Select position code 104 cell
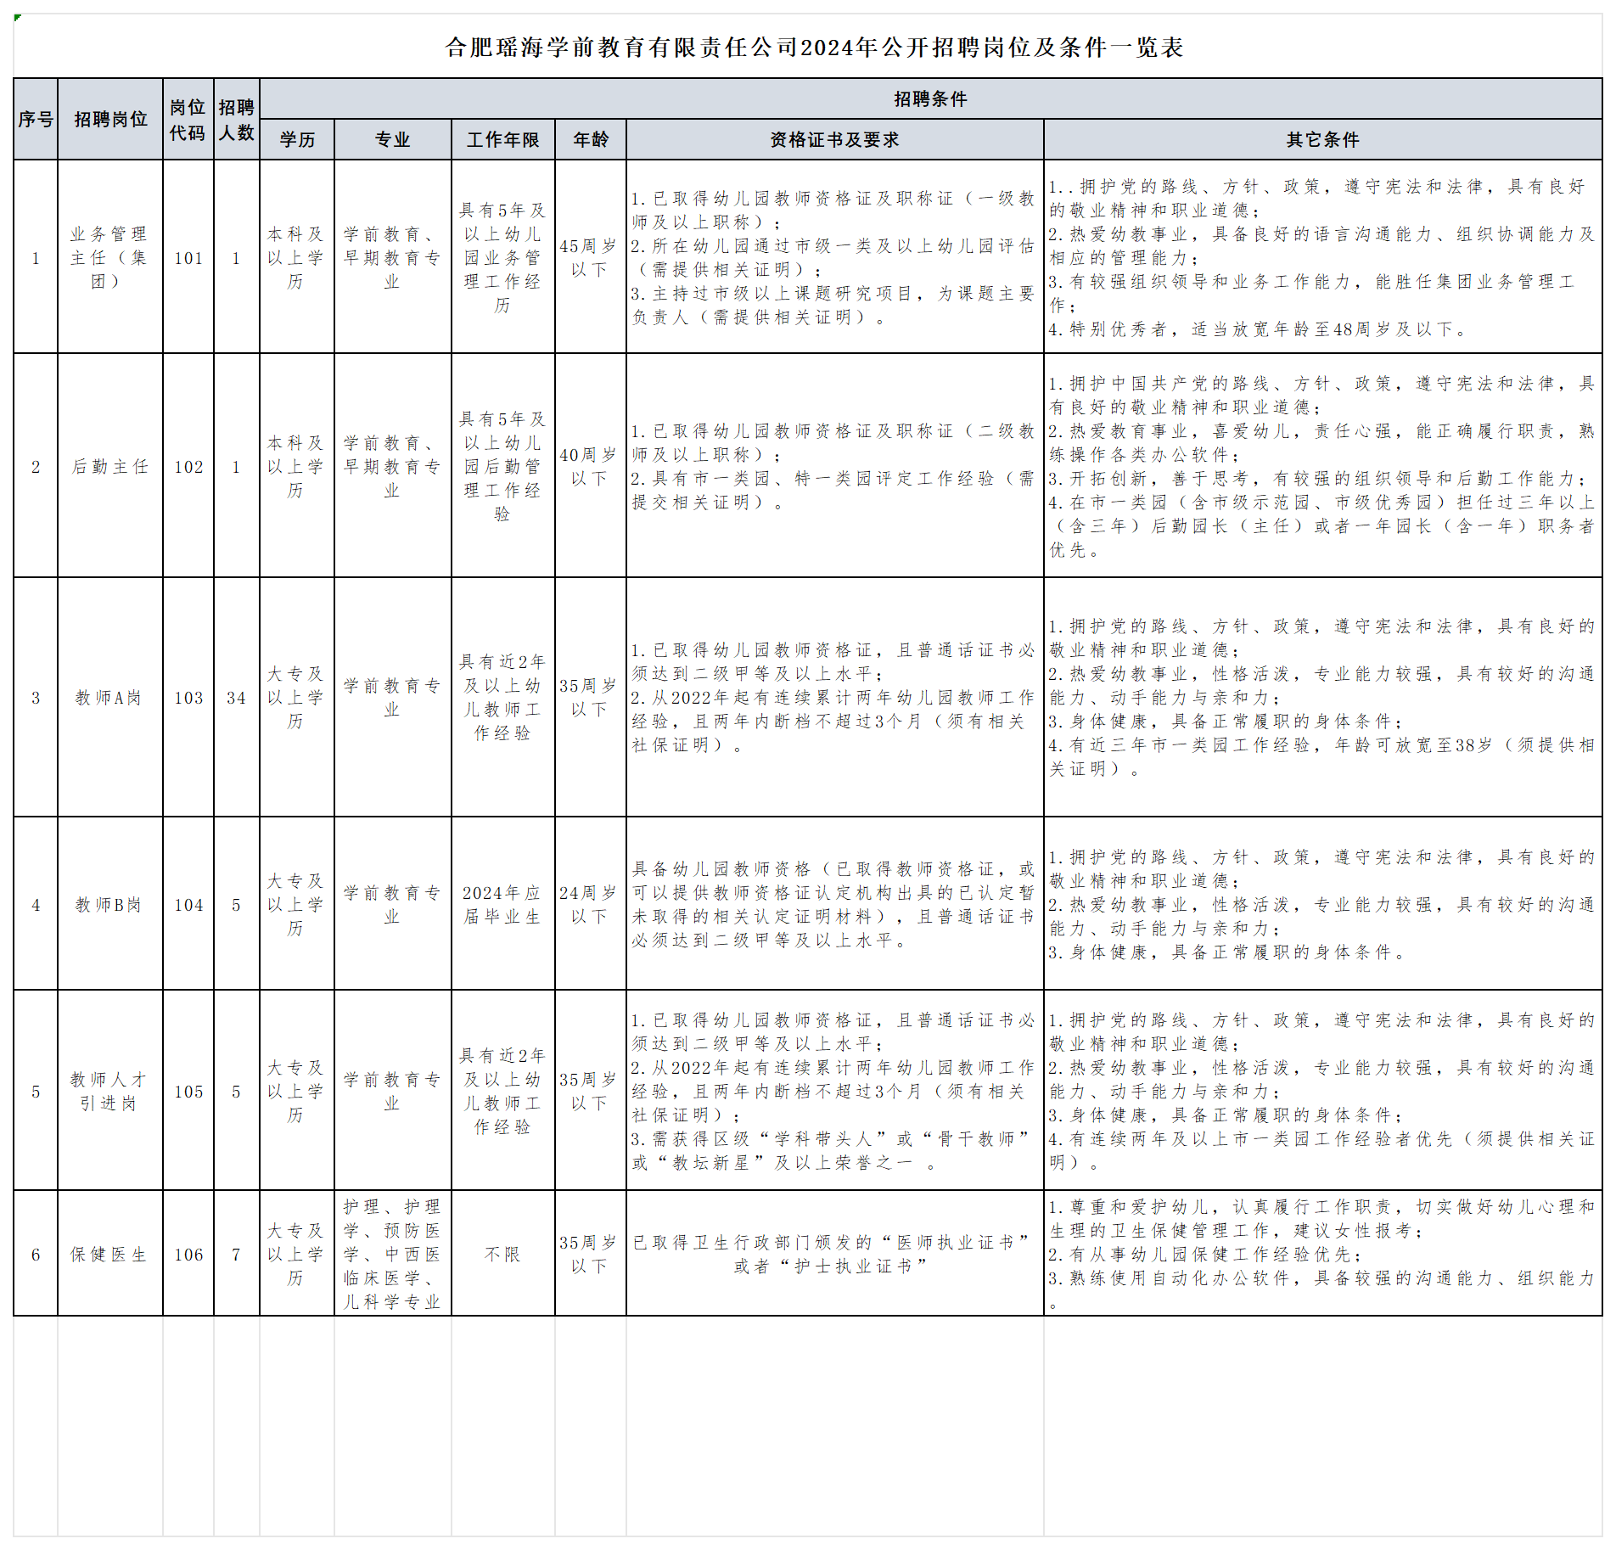The width and height of the screenshot is (1616, 1550). (188, 904)
